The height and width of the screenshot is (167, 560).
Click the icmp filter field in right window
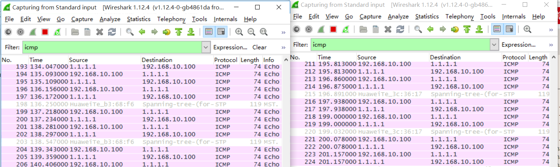click(400, 45)
